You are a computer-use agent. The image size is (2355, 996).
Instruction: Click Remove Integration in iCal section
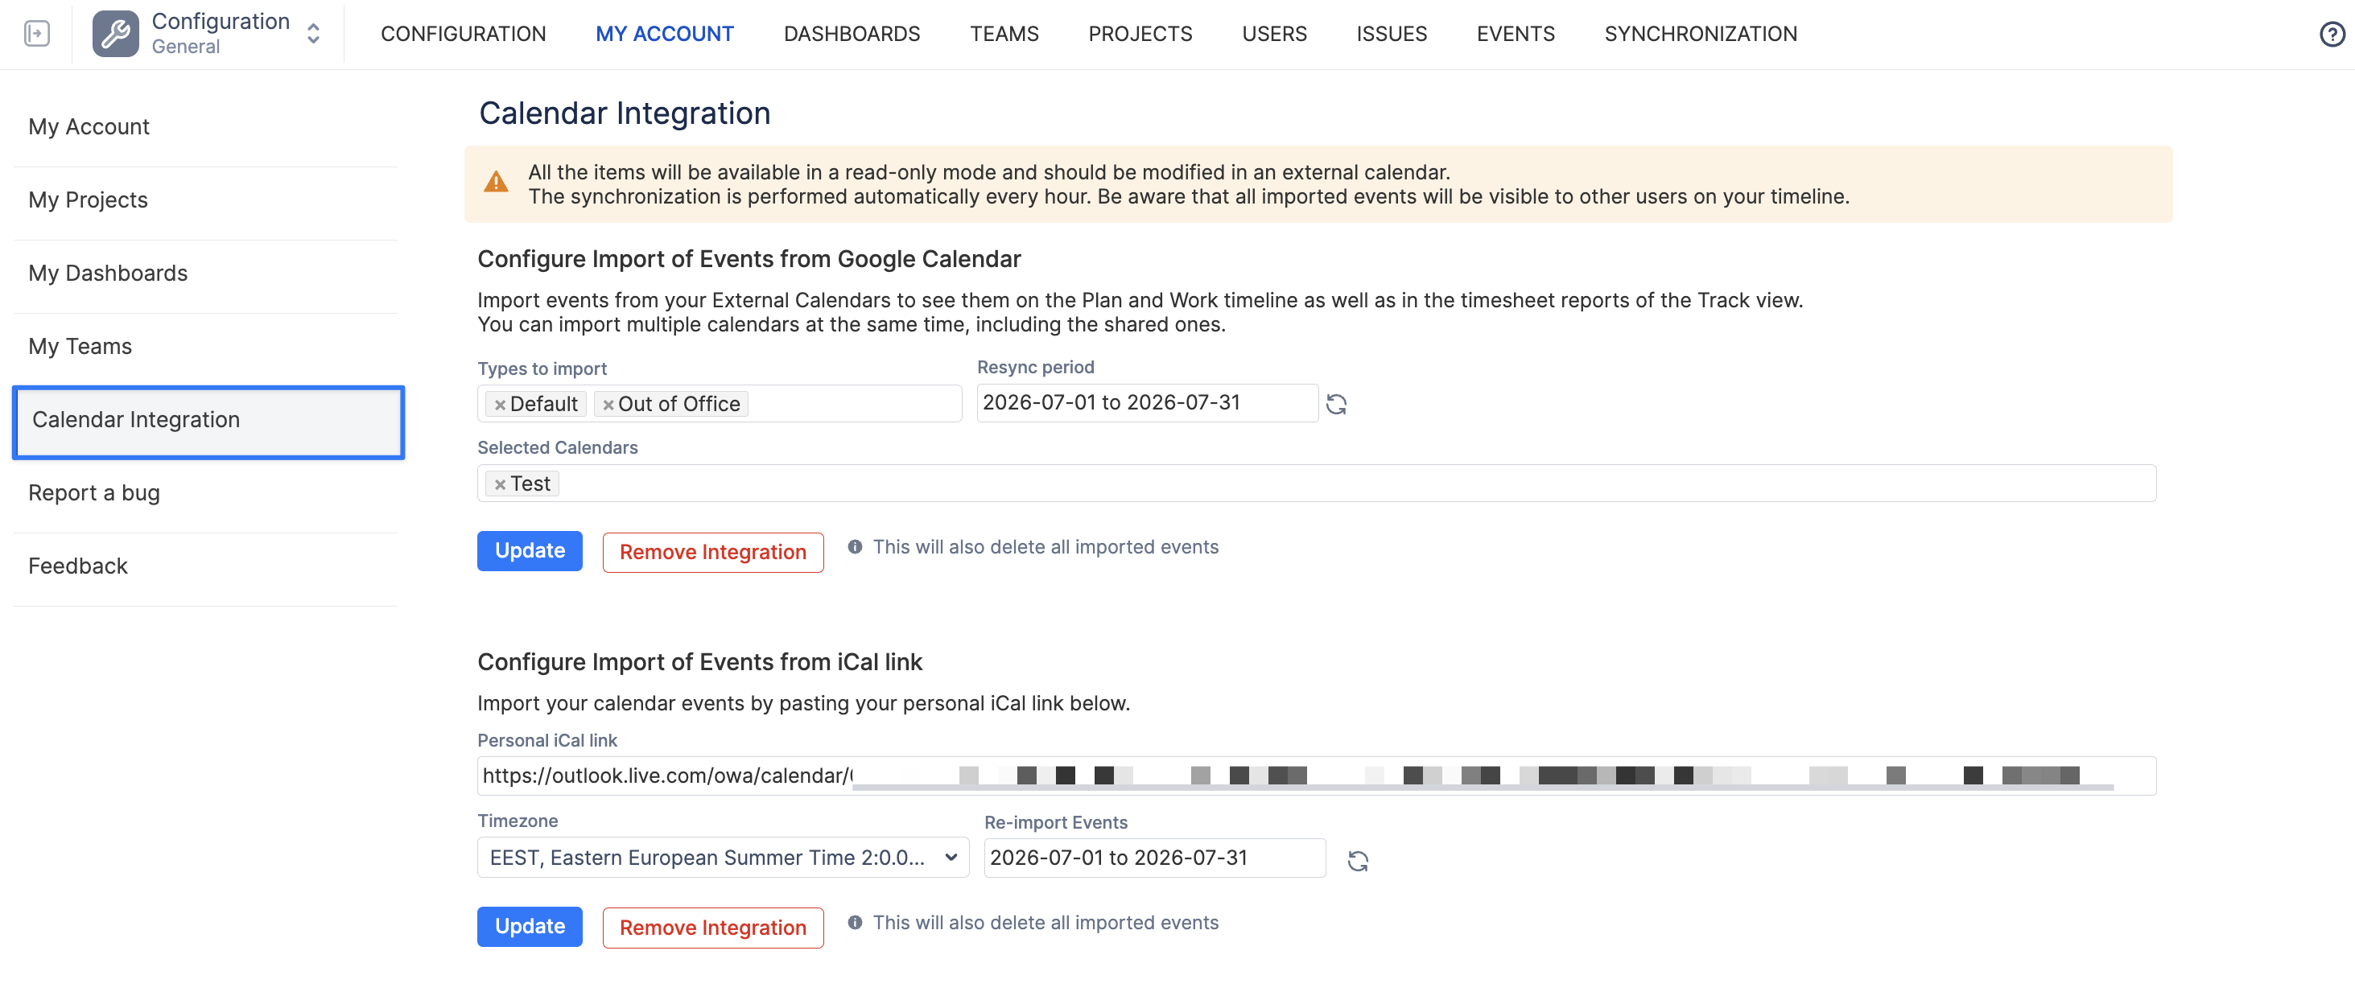(x=712, y=928)
